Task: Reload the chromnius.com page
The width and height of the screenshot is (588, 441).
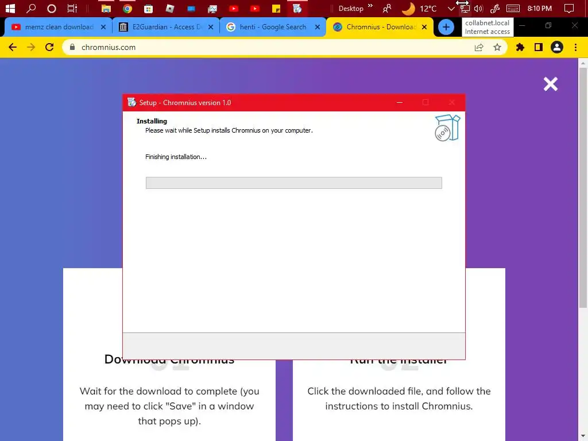Action: click(49, 47)
